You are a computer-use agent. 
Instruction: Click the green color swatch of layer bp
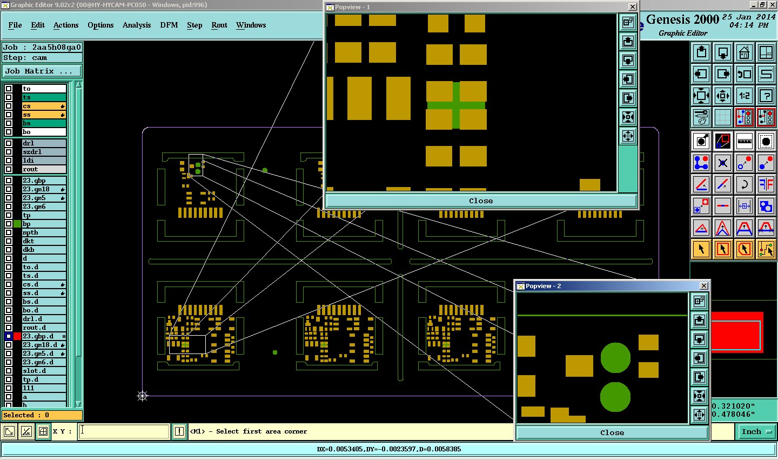pos(17,224)
